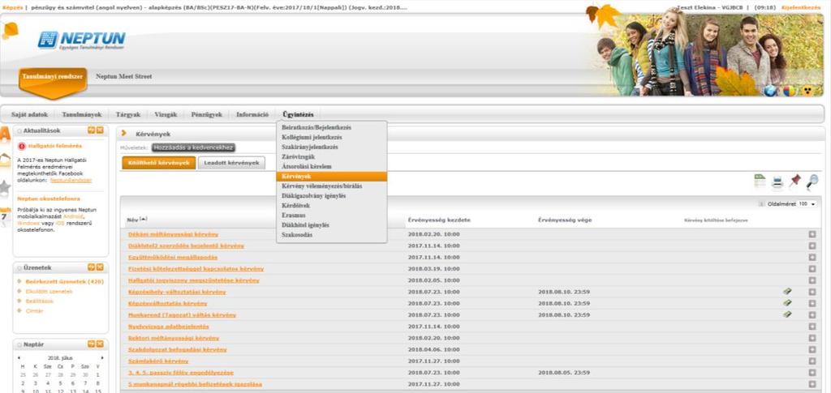This screenshot has height=393, width=831.
Task: Export the list to Excel icon
Action: (760, 182)
